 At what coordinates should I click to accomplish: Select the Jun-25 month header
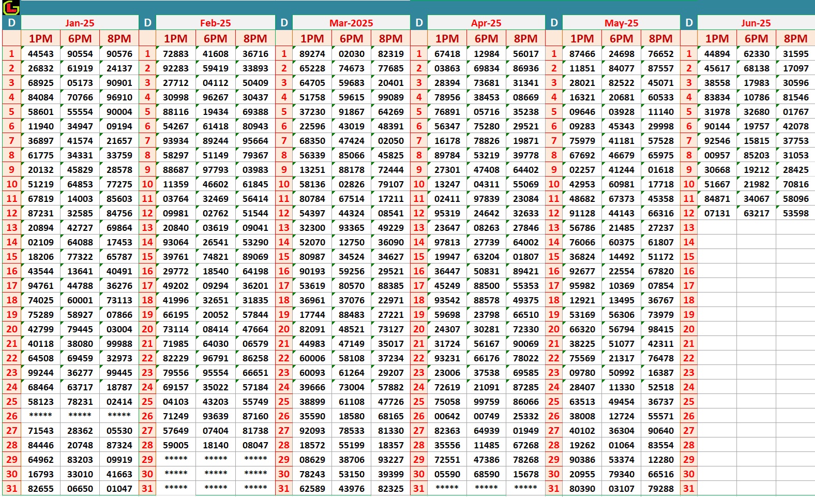click(x=756, y=23)
